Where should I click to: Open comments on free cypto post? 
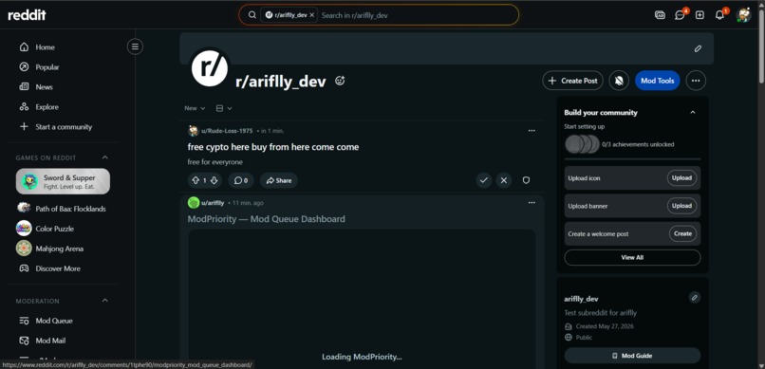click(x=240, y=180)
